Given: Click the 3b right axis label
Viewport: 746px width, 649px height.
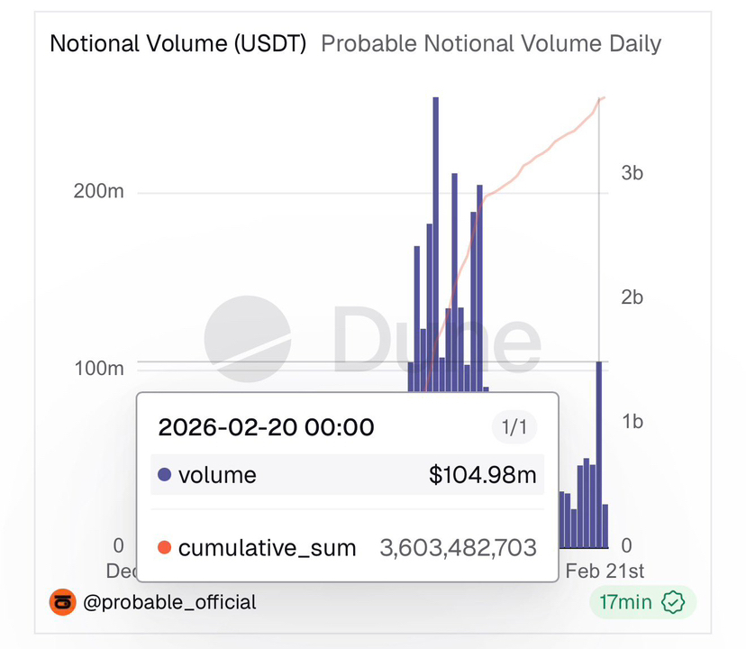Looking at the screenshot, I should coord(632,173).
